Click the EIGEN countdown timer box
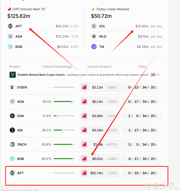Image resolution: width=180 pixels, height=191 pixels. click(x=140, y=87)
